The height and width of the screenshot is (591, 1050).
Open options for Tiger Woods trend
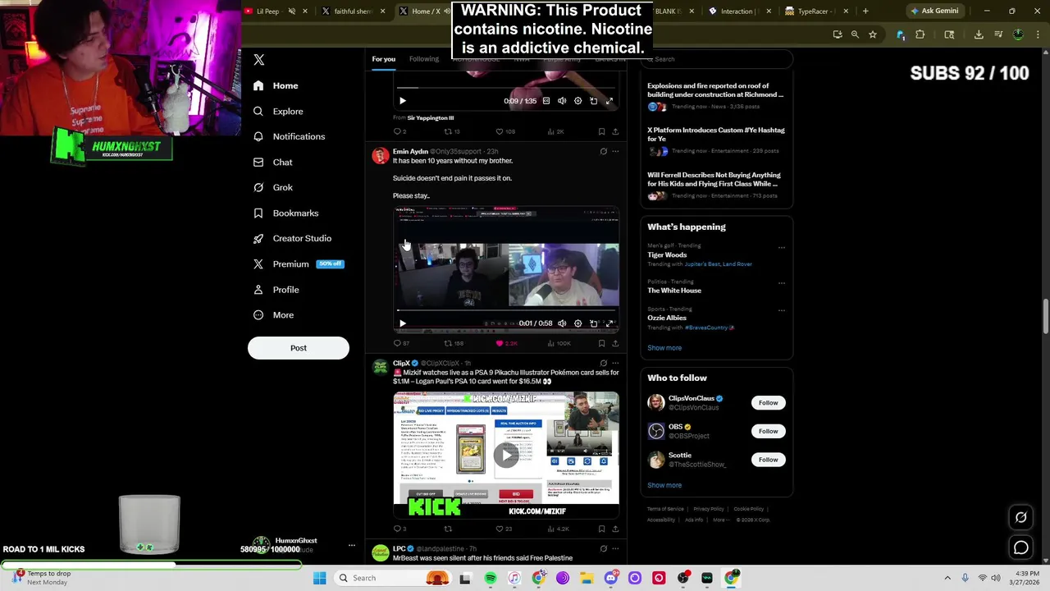point(782,247)
